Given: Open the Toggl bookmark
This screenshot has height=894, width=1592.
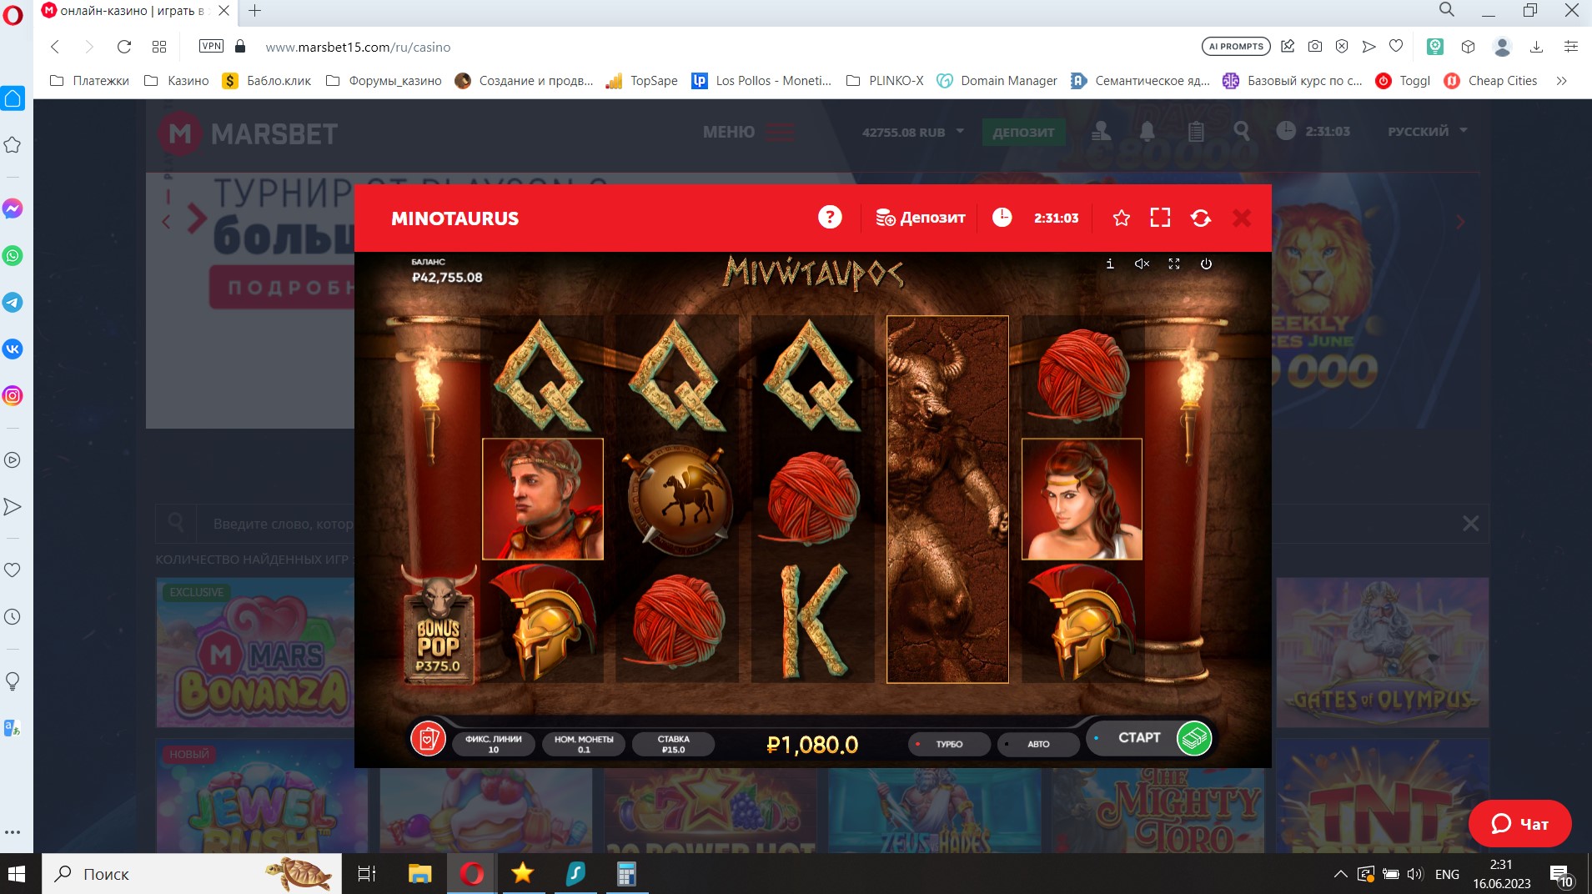Looking at the screenshot, I should click(1404, 81).
